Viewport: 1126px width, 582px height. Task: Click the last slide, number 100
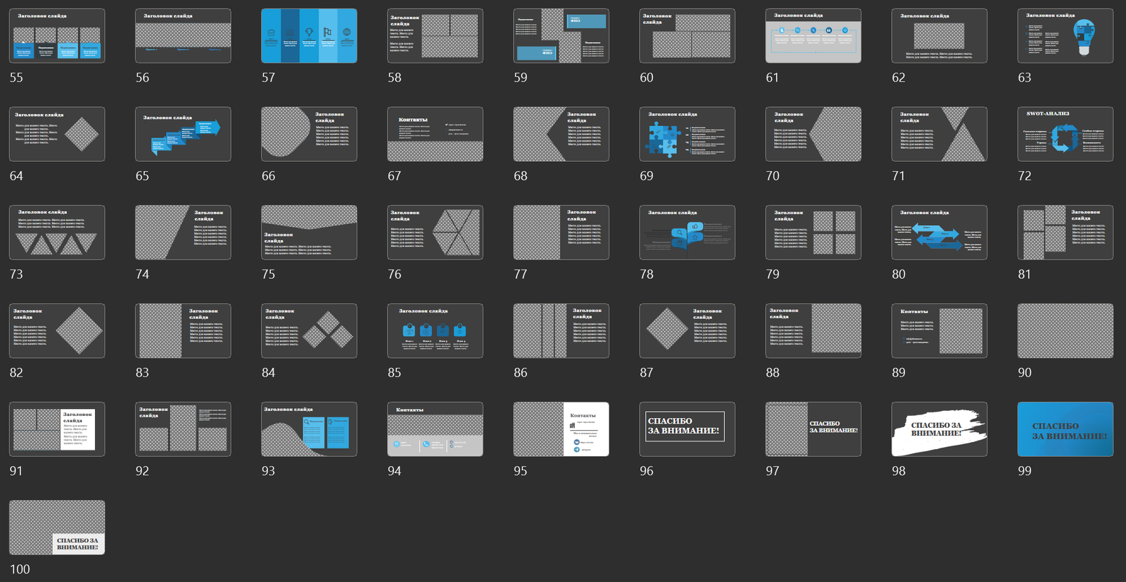[x=57, y=528]
